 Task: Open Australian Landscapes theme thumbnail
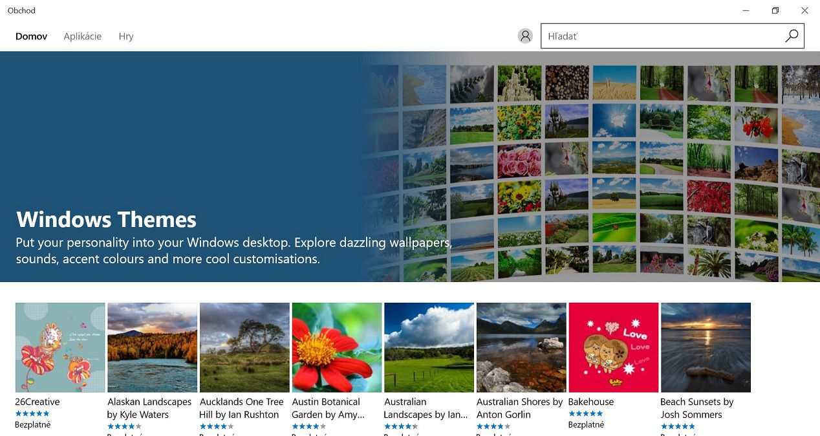point(429,347)
